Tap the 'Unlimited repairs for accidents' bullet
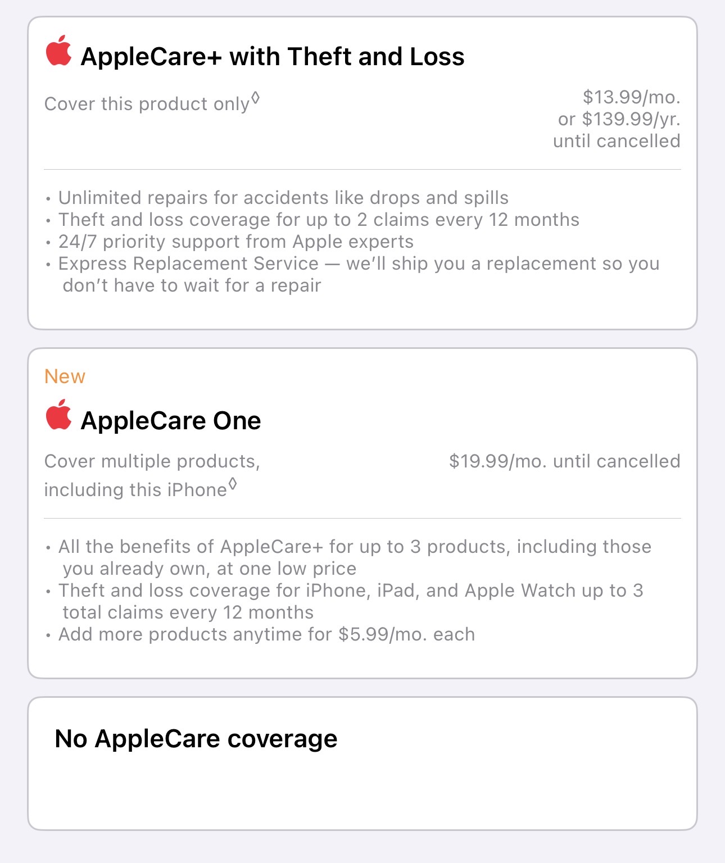Image resolution: width=725 pixels, height=863 pixels. click(x=283, y=198)
